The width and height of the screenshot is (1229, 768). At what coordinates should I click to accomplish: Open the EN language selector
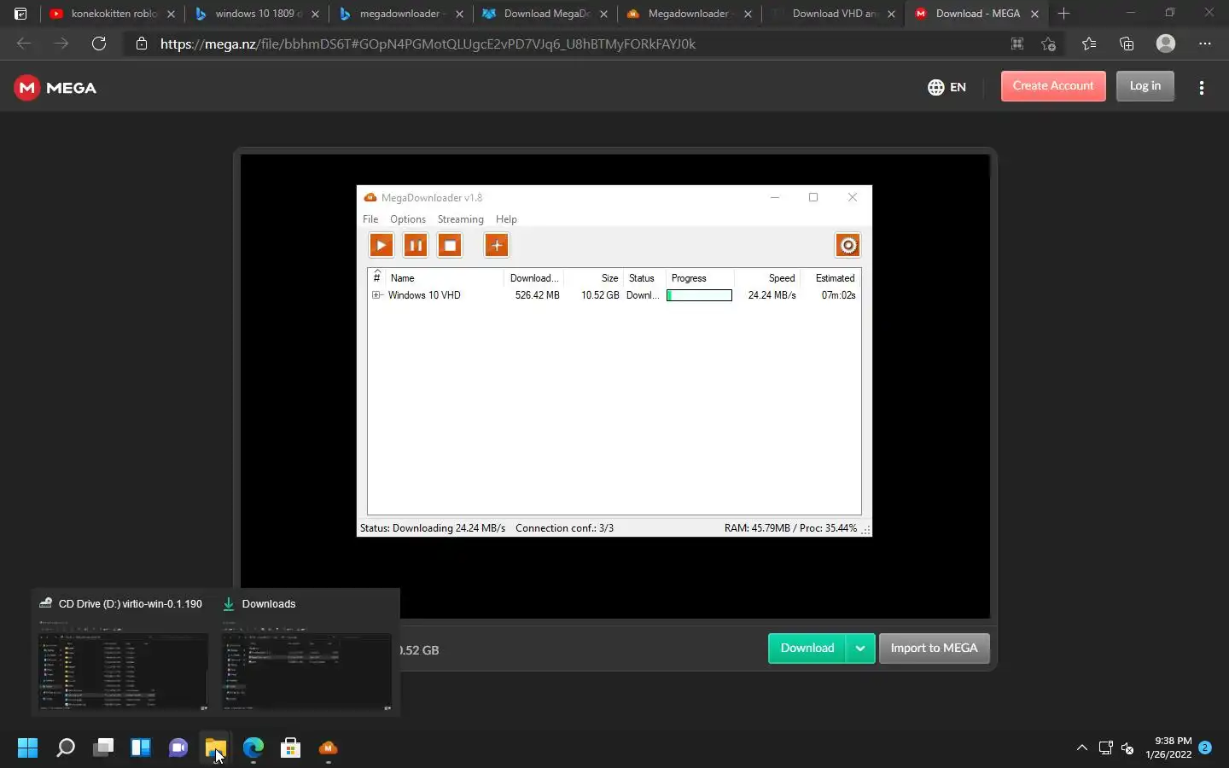point(947,87)
